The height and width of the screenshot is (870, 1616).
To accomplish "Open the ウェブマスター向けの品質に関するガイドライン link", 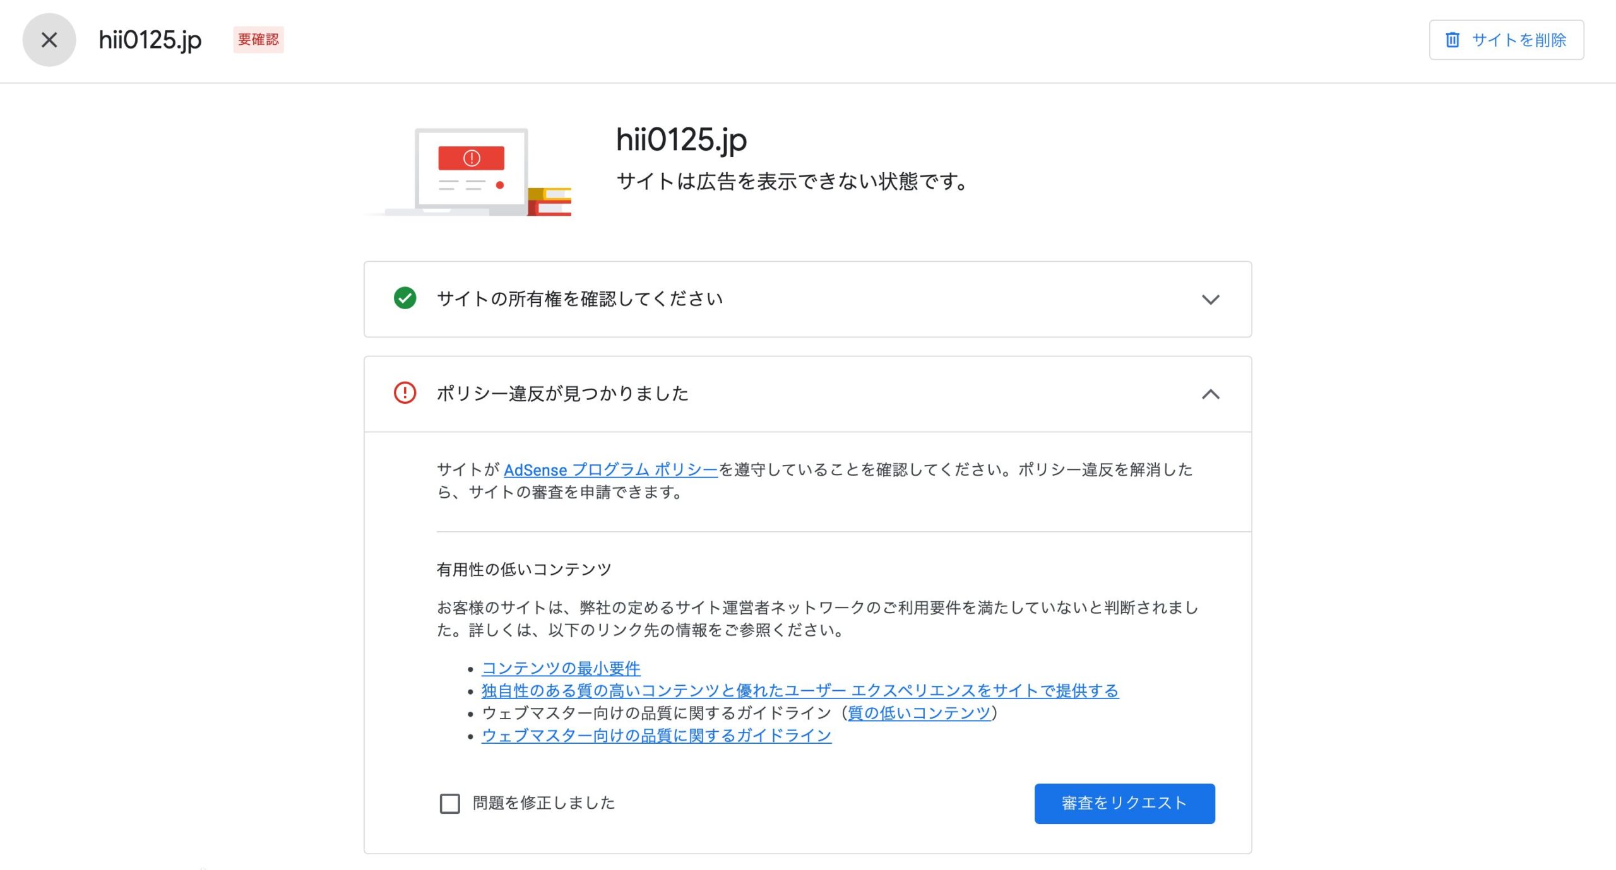I will coord(656,736).
